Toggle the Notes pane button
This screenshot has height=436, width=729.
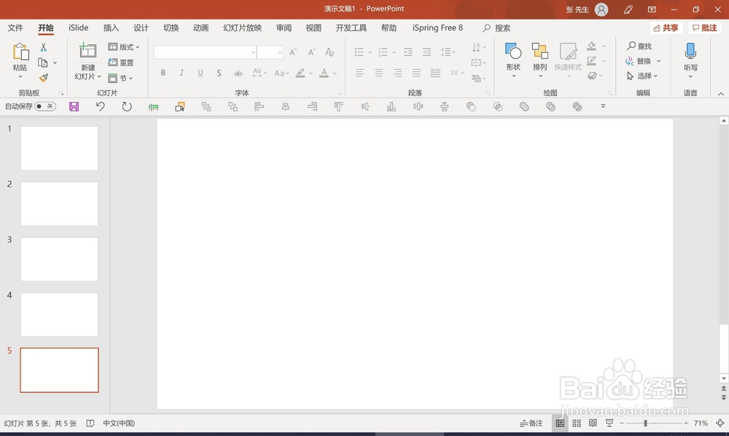(x=531, y=423)
